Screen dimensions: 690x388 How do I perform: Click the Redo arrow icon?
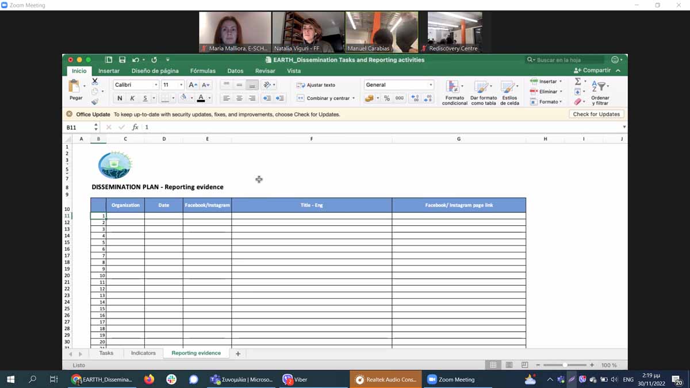pos(154,60)
